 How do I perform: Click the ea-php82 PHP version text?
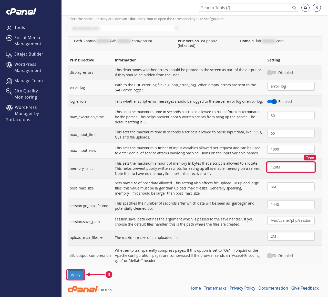[209, 41]
